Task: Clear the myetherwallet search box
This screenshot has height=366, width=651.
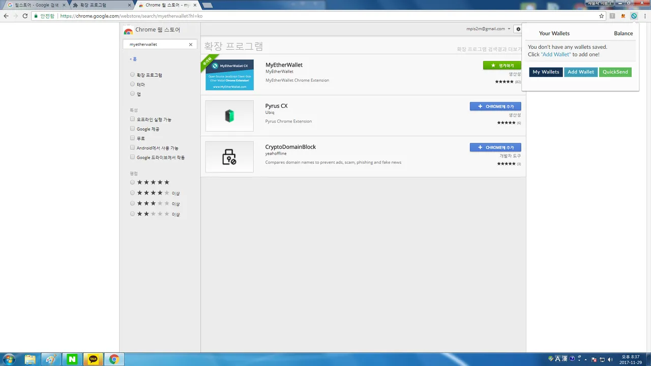Action: [x=191, y=44]
